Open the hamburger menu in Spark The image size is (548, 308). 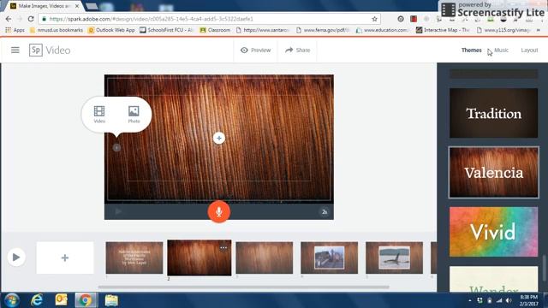coord(15,50)
